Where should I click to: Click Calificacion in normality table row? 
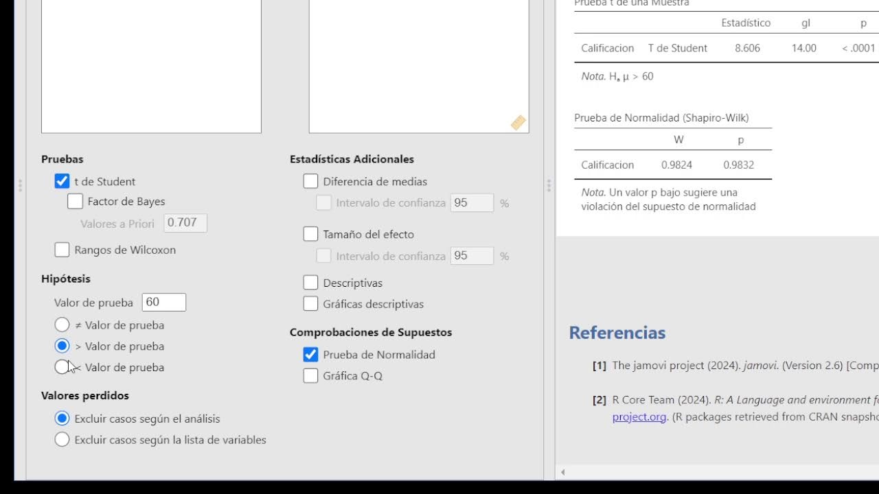[607, 165]
